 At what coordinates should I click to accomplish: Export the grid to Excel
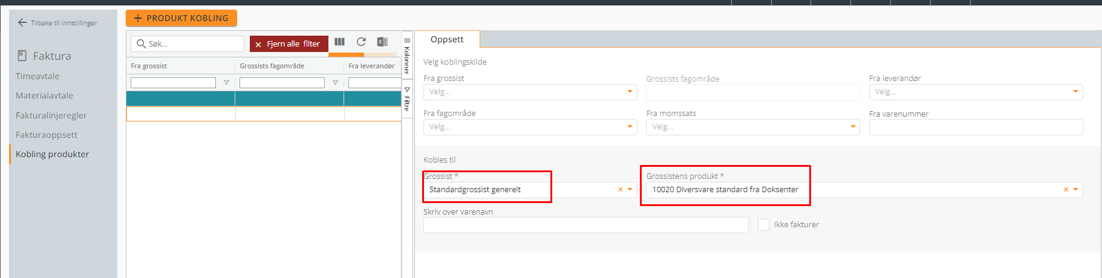(382, 42)
